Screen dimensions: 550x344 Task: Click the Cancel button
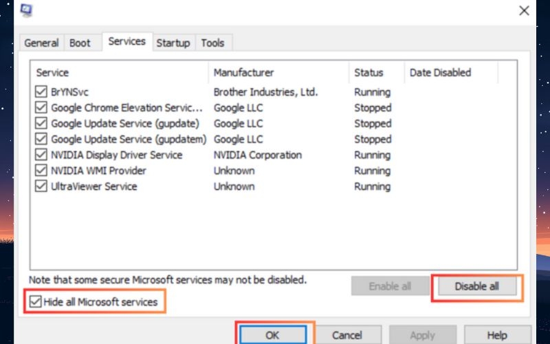(346, 335)
